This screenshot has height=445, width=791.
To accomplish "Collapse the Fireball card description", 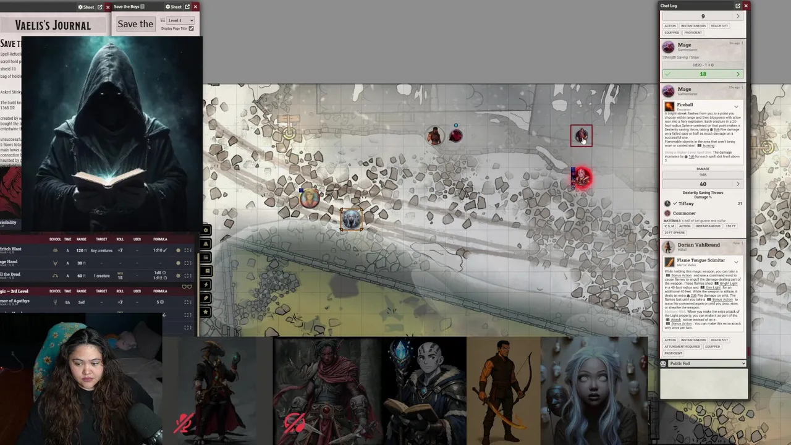I will (736, 106).
